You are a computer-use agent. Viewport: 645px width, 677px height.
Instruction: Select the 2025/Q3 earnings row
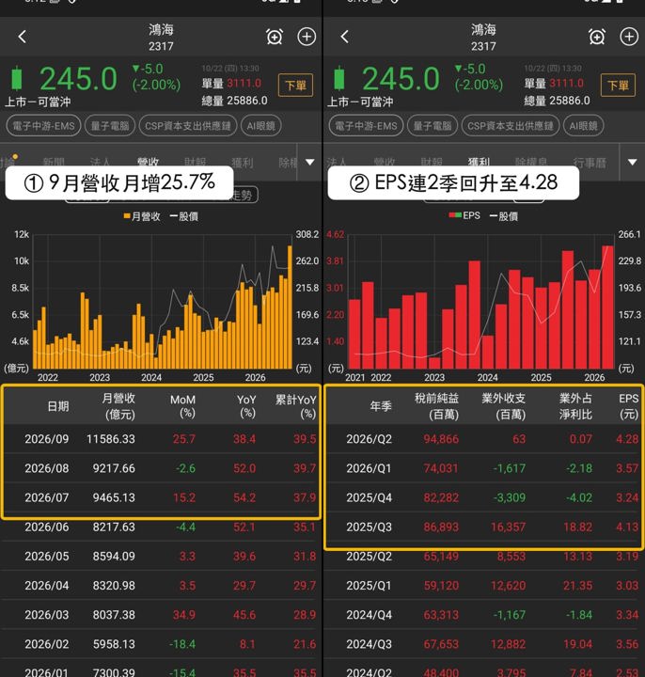[483, 527]
